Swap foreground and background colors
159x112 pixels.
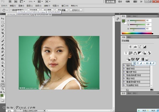[4, 92]
